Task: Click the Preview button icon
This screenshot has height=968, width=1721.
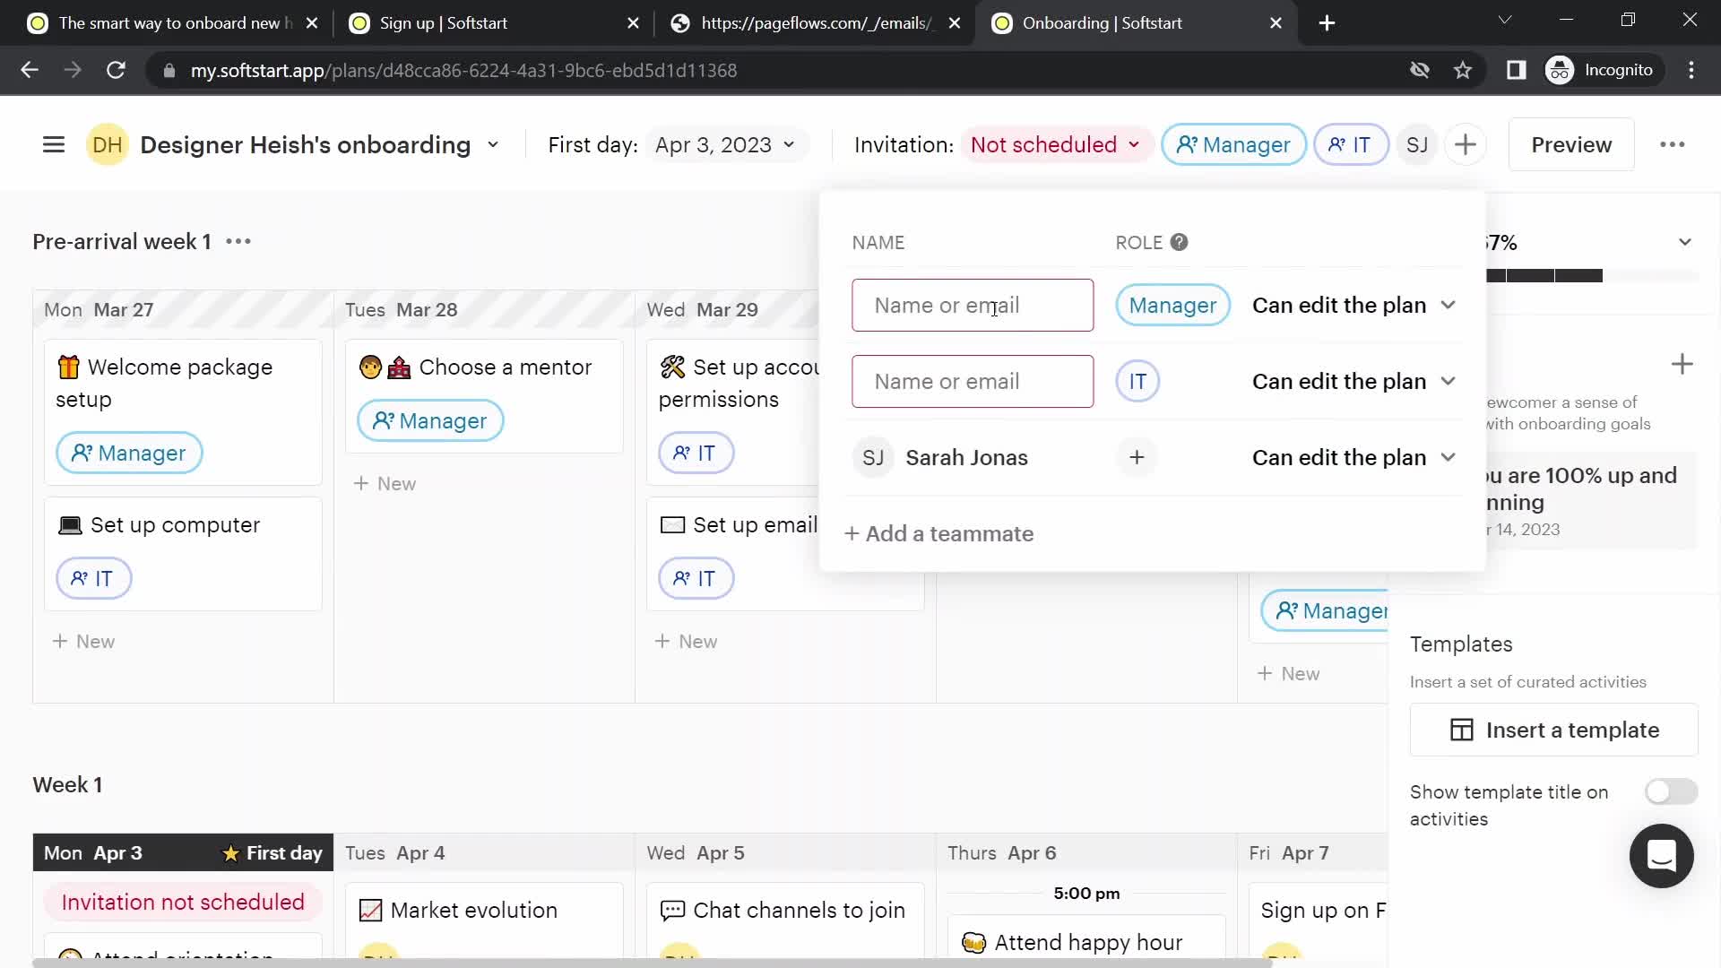Action: click(1572, 144)
